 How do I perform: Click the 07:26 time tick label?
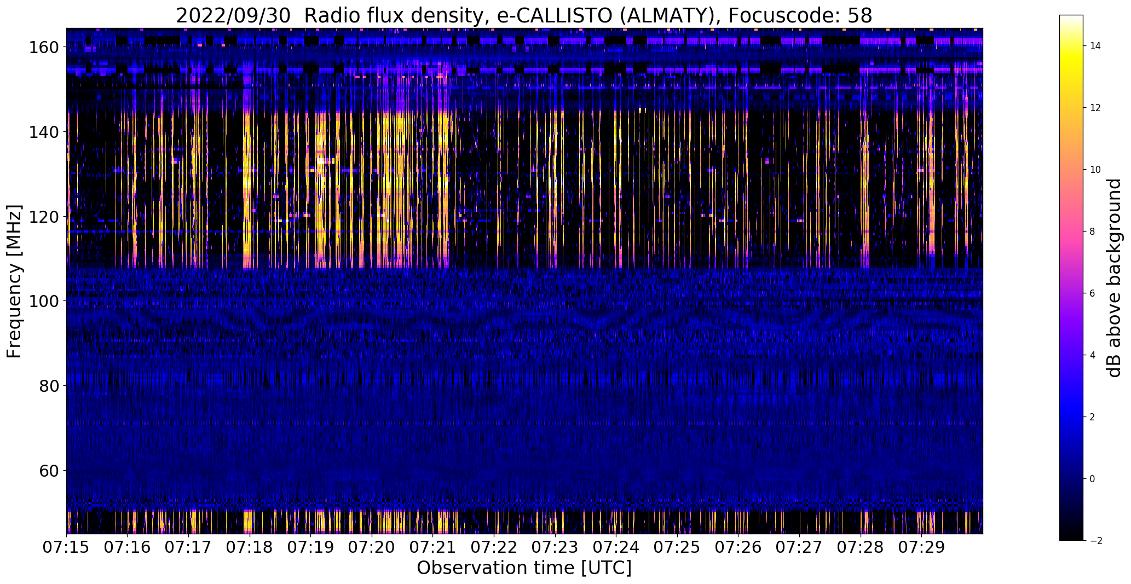click(738, 547)
